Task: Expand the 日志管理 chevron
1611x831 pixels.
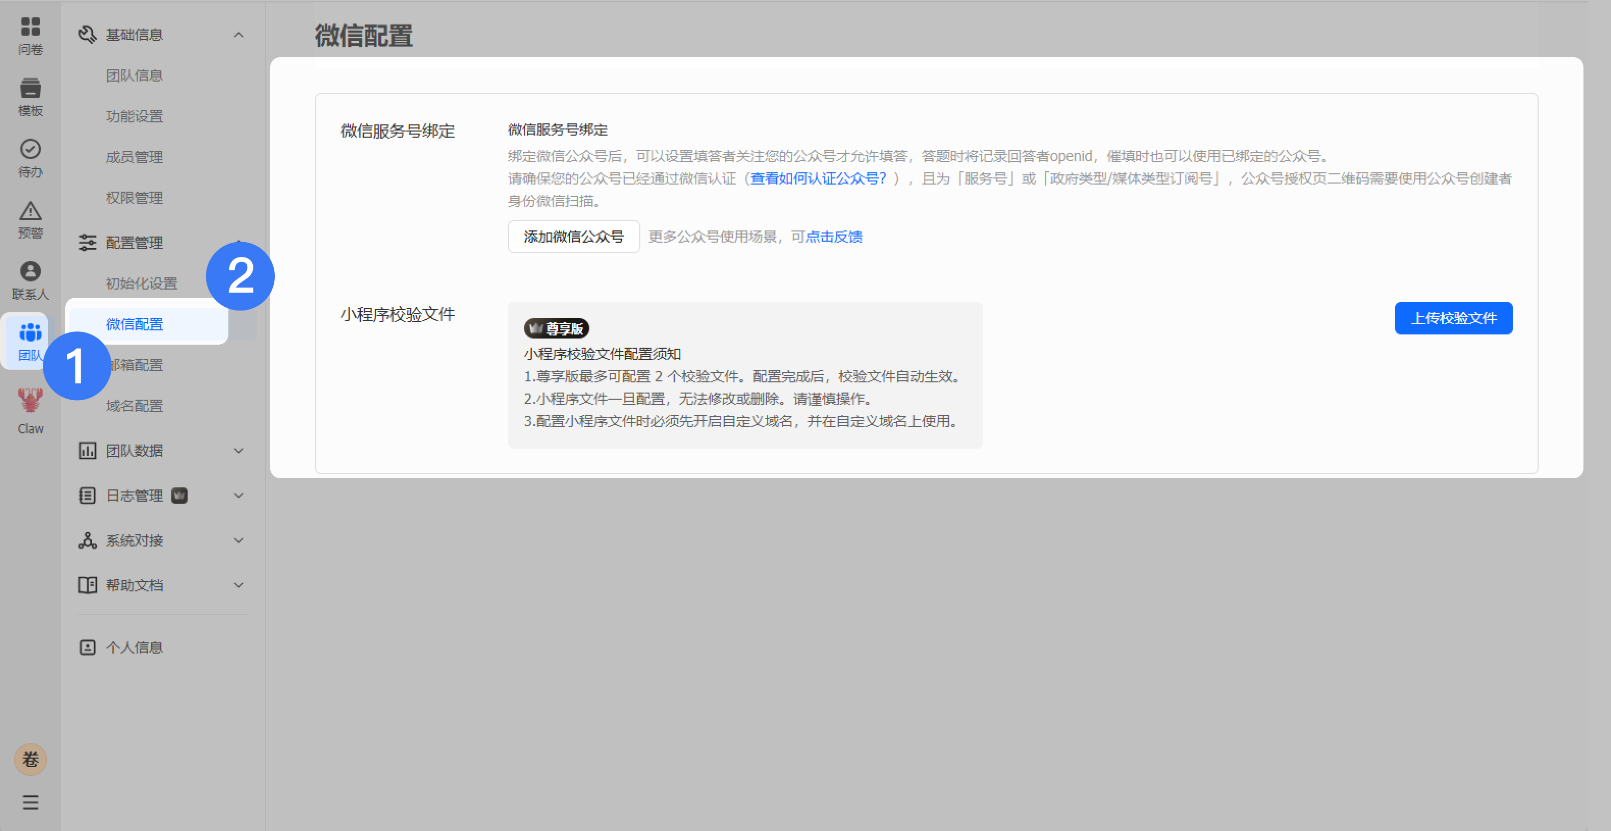Action: pos(238,495)
